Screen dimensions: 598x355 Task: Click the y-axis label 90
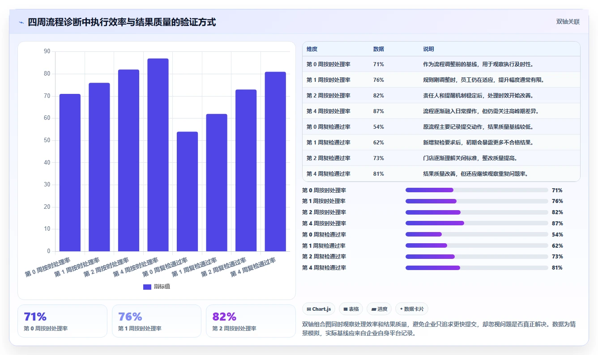tap(47, 51)
